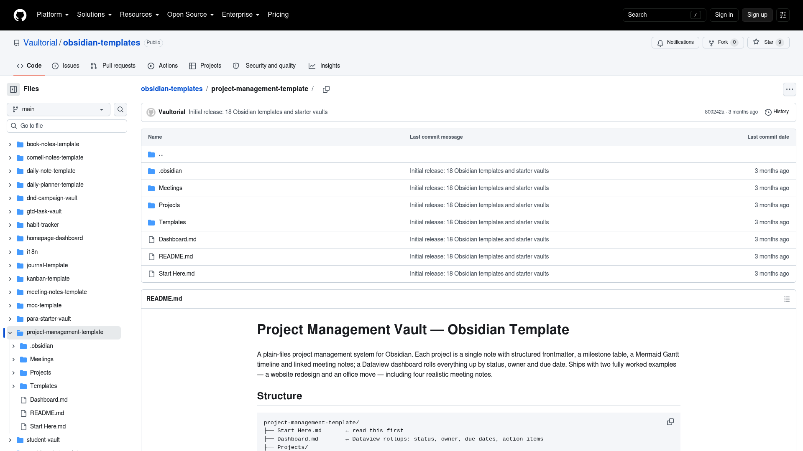Open the Vaultorial owner link
This screenshot has height=451, width=803.
(40, 43)
